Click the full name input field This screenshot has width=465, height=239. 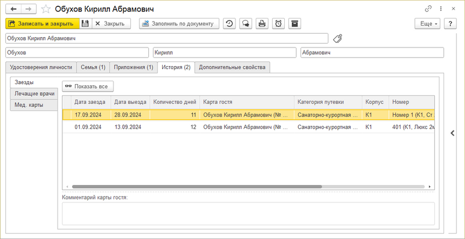coord(167,38)
